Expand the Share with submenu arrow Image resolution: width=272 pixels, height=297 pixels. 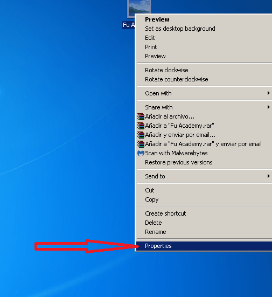click(x=268, y=107)
